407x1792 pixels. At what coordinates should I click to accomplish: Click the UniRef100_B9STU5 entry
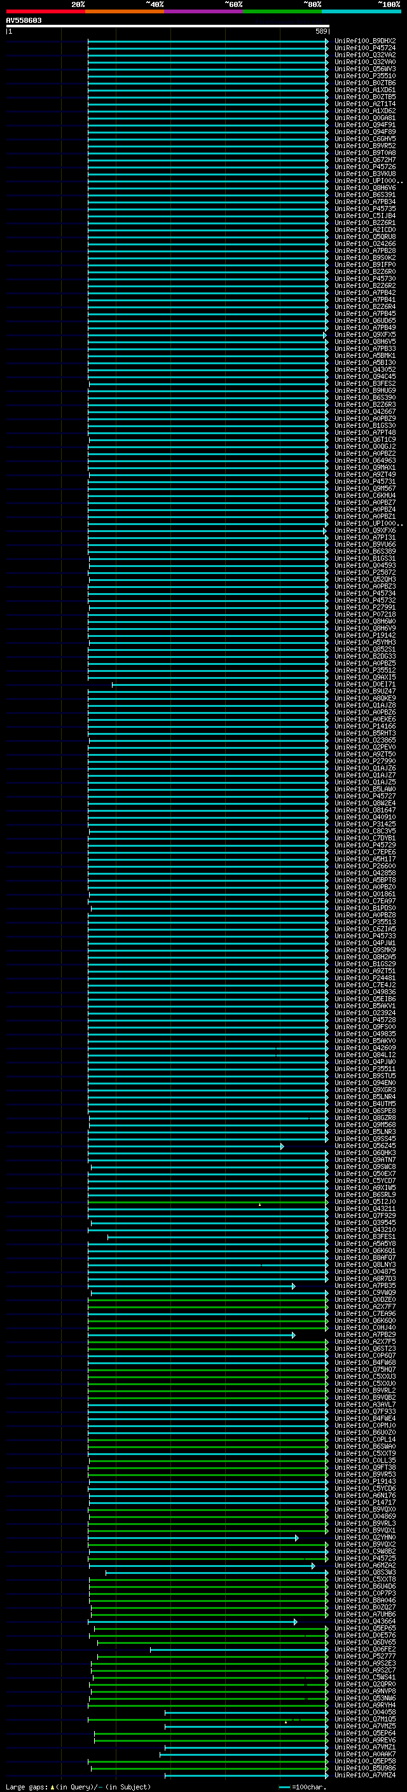coord(365,1076)
